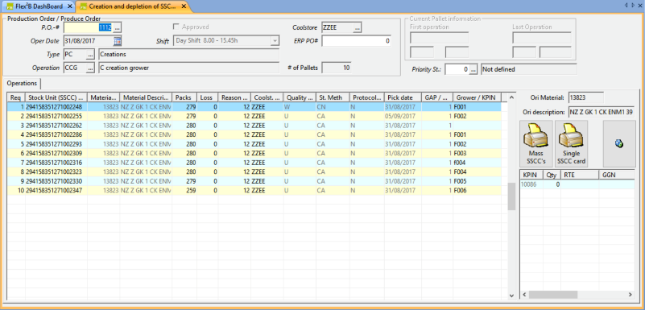Click the P.O.-# input field

[x=89, y=27]
